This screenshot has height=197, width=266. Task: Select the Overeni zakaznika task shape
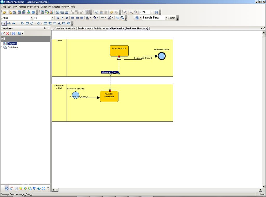pyautogui.click(x=109, y=96)
